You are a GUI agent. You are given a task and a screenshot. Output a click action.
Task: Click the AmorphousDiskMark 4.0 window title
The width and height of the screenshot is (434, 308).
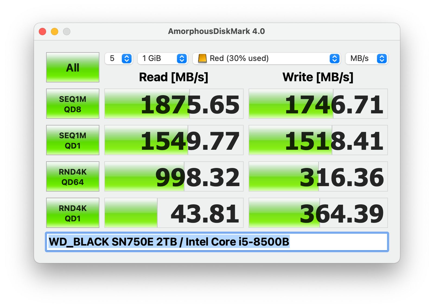pyautogui.click(x=216, y=31)
